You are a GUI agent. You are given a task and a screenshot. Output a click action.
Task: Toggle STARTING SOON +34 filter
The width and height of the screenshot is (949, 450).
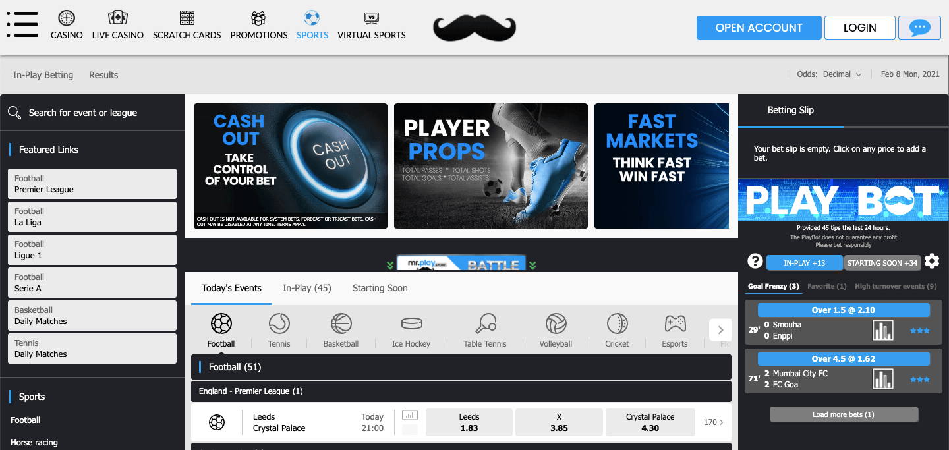882,263
